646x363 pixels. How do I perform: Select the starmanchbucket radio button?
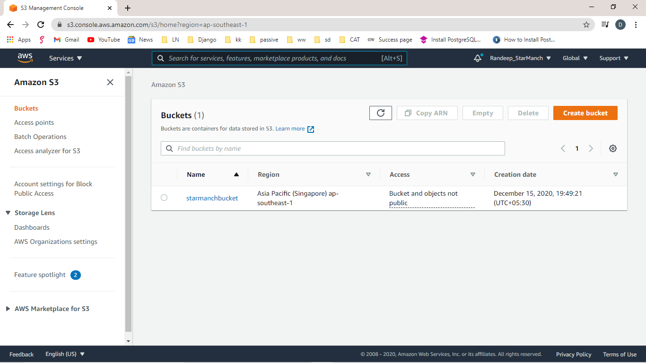pos(164,198)
